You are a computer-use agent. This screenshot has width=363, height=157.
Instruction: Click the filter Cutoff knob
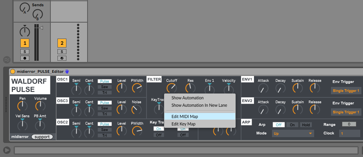pyautogui.click(x=172, y=88)
